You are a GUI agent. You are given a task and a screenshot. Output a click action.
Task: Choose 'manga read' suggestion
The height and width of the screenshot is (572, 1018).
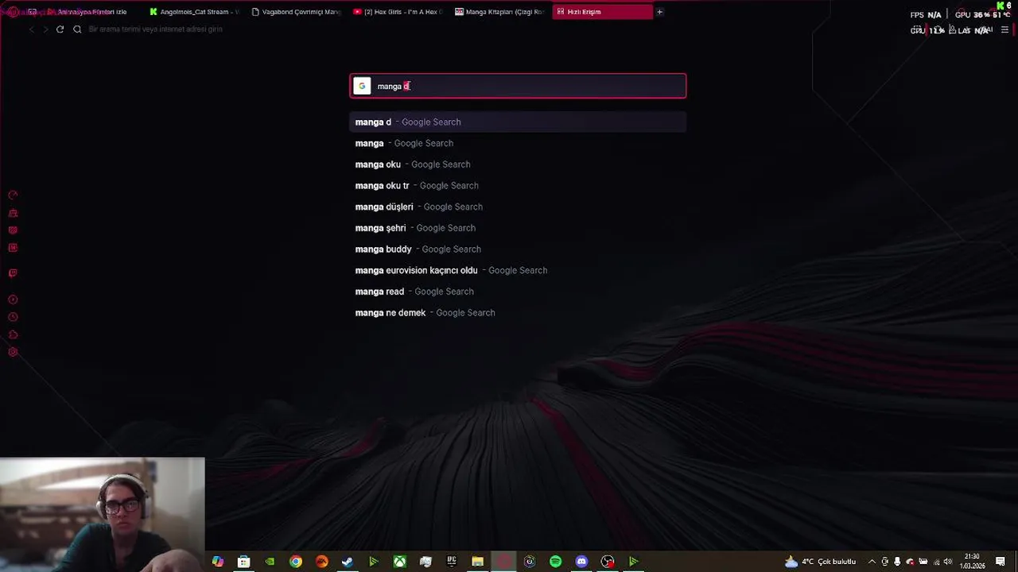click(x=518, y=292)
